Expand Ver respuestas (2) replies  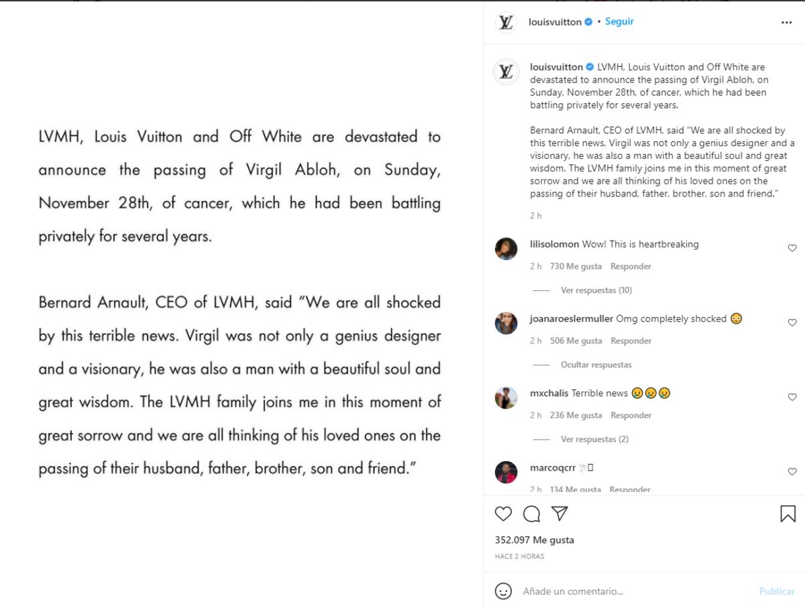(x=594, y=439)
